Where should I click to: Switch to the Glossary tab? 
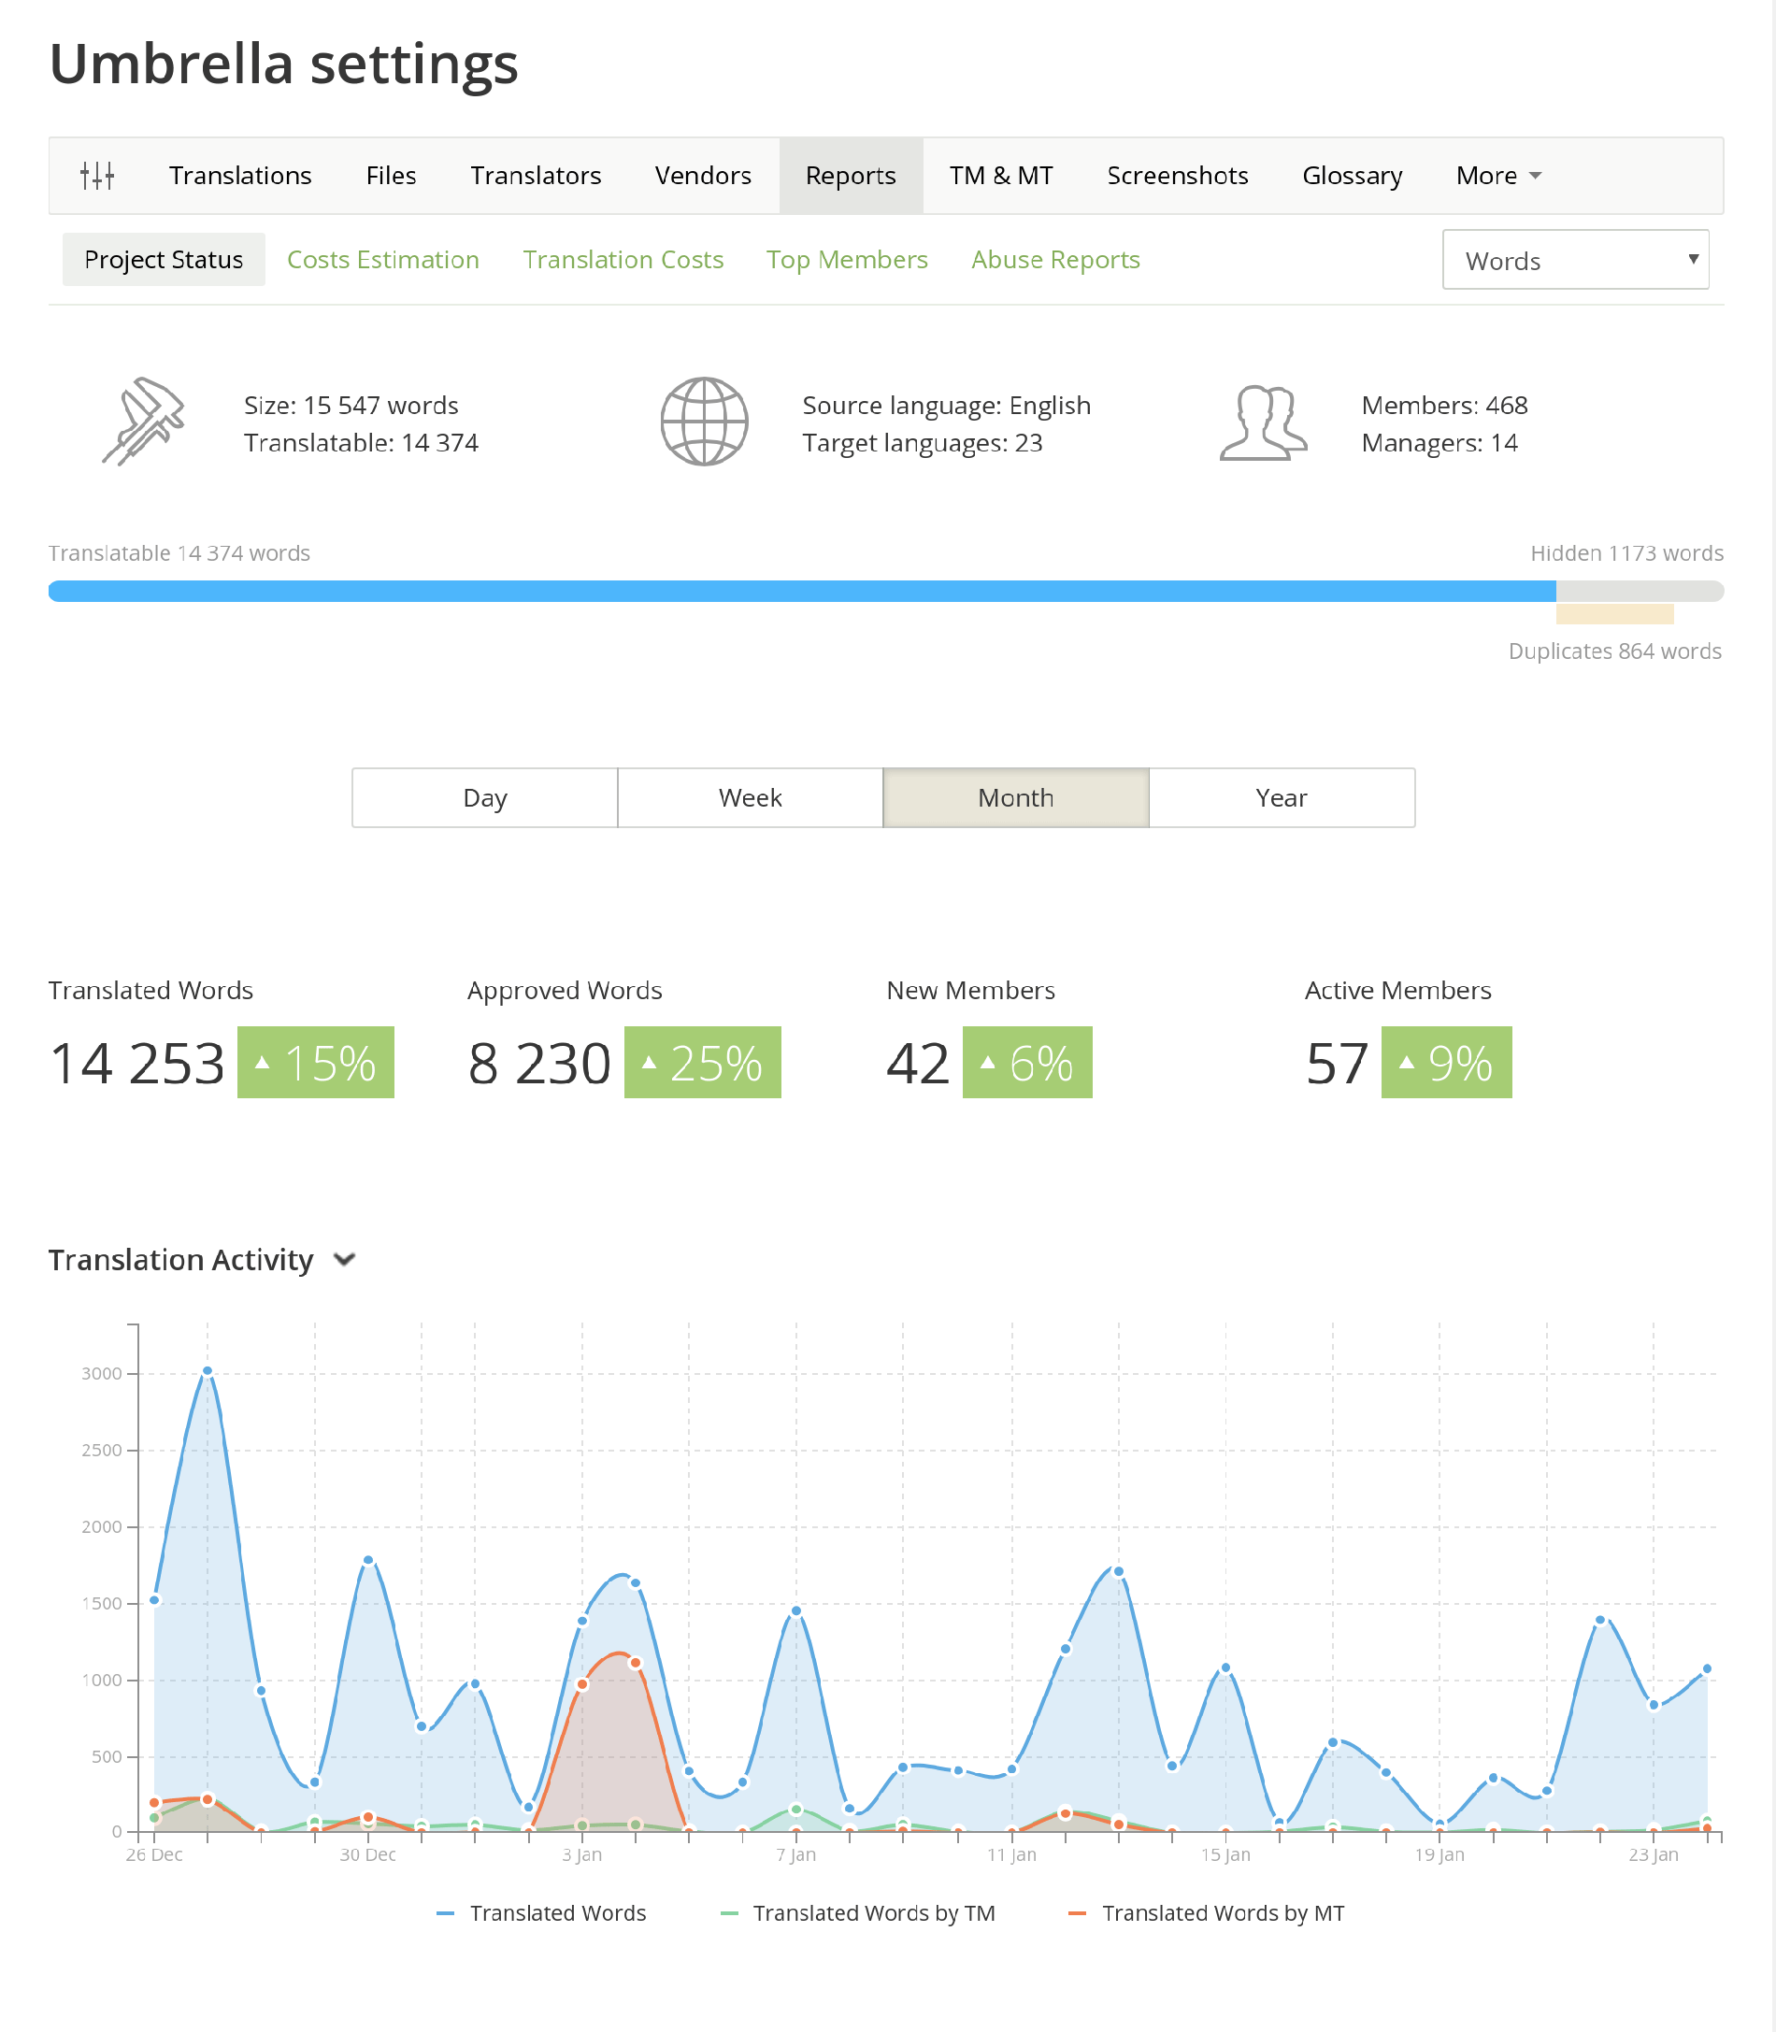(x=1352, y=176)
